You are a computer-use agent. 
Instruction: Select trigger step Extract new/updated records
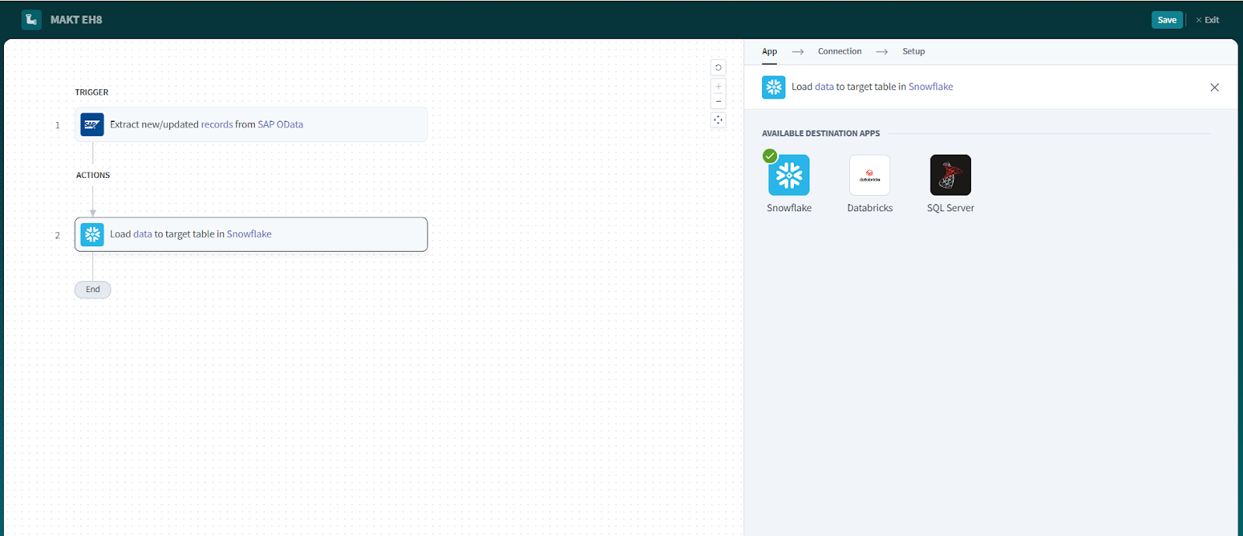(251, 124)
